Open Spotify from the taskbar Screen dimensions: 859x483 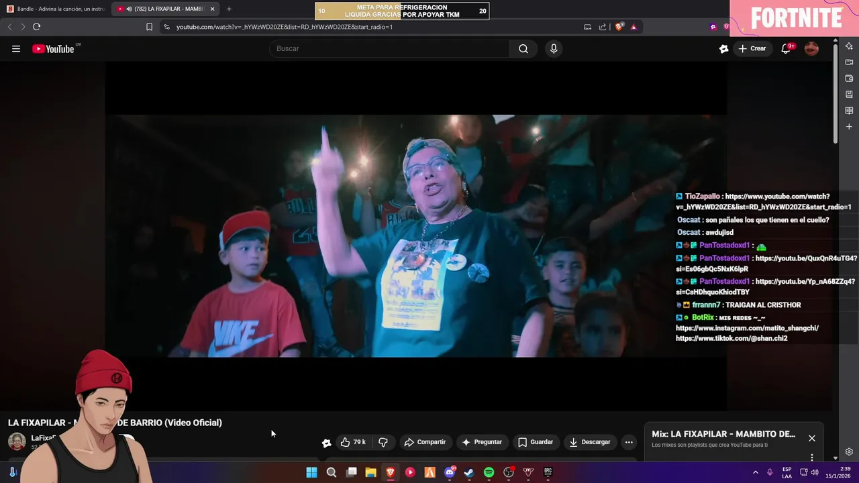click(489, 472)
